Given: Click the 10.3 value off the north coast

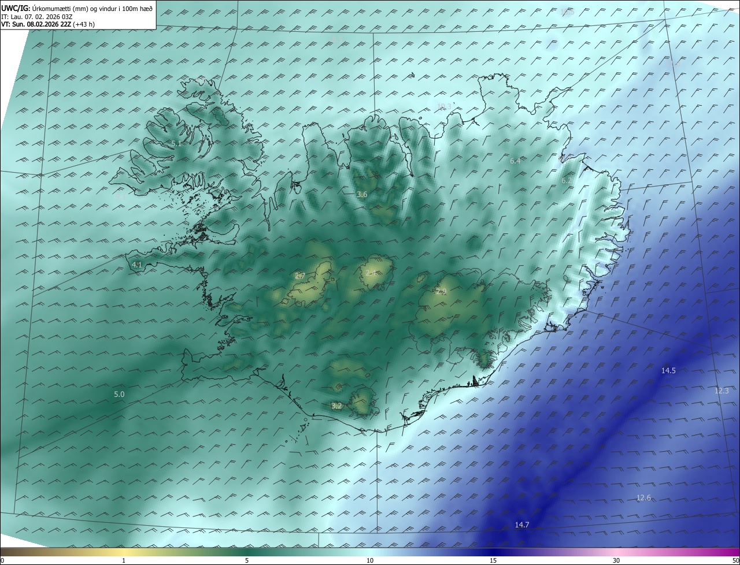Looking at the screenshot, I should tap(444, 106).
